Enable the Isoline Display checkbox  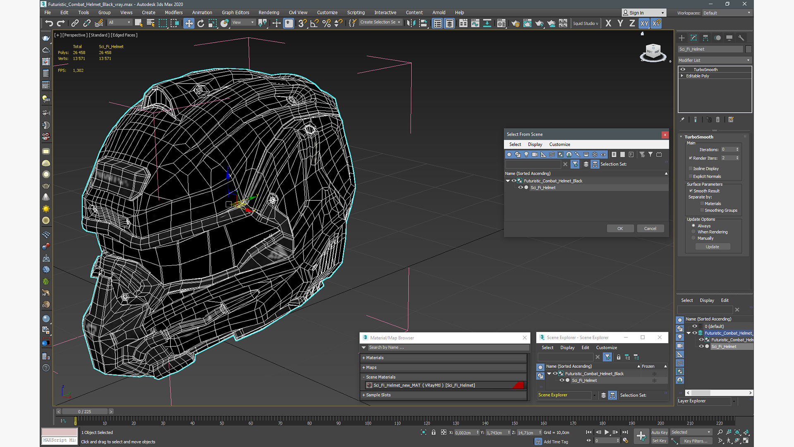point(691,168)
